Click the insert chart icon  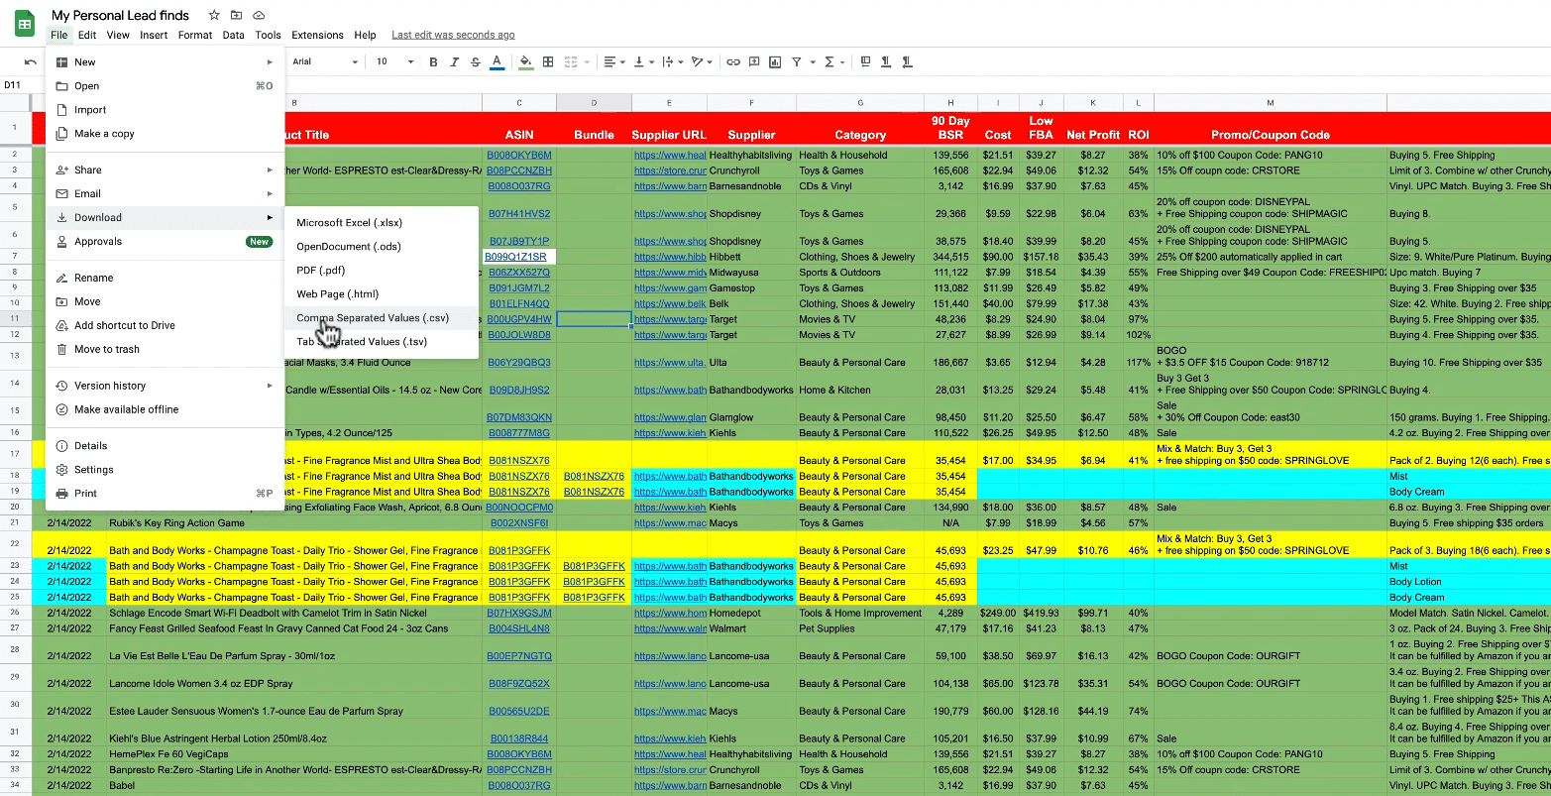tap(775, 61)
